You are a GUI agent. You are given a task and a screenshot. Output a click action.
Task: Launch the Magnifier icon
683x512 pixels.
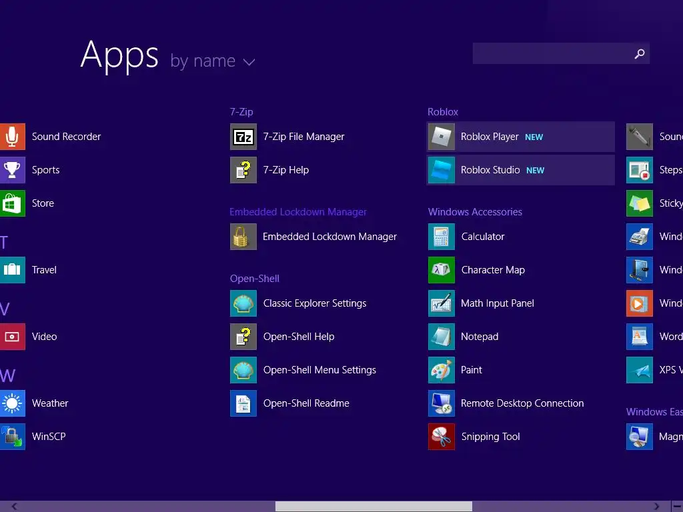[640, 437]
